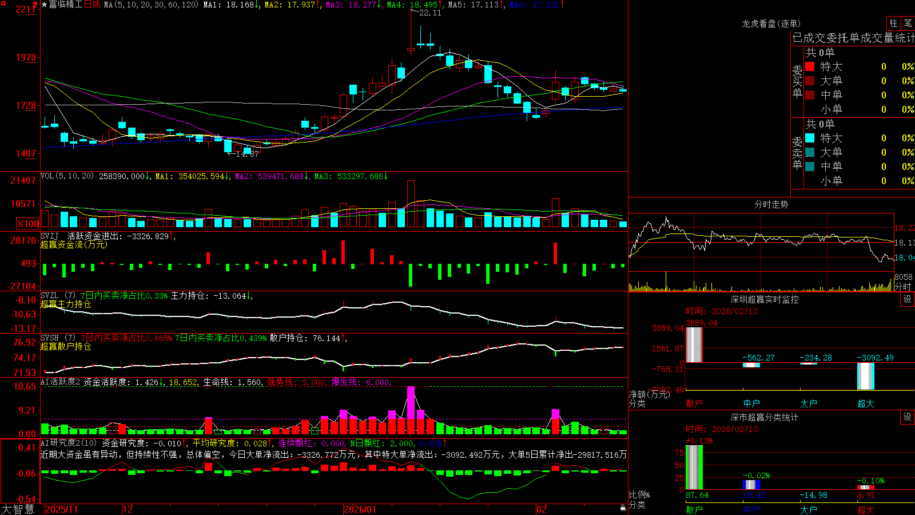Click the +0.13% 散户 bar in 分类统计
The width and height of the screenshot is (915, 515).
694,468
